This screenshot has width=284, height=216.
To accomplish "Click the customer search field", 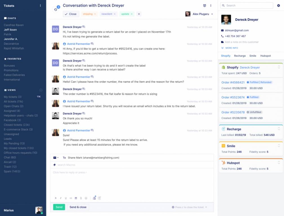I will point(247,5).
